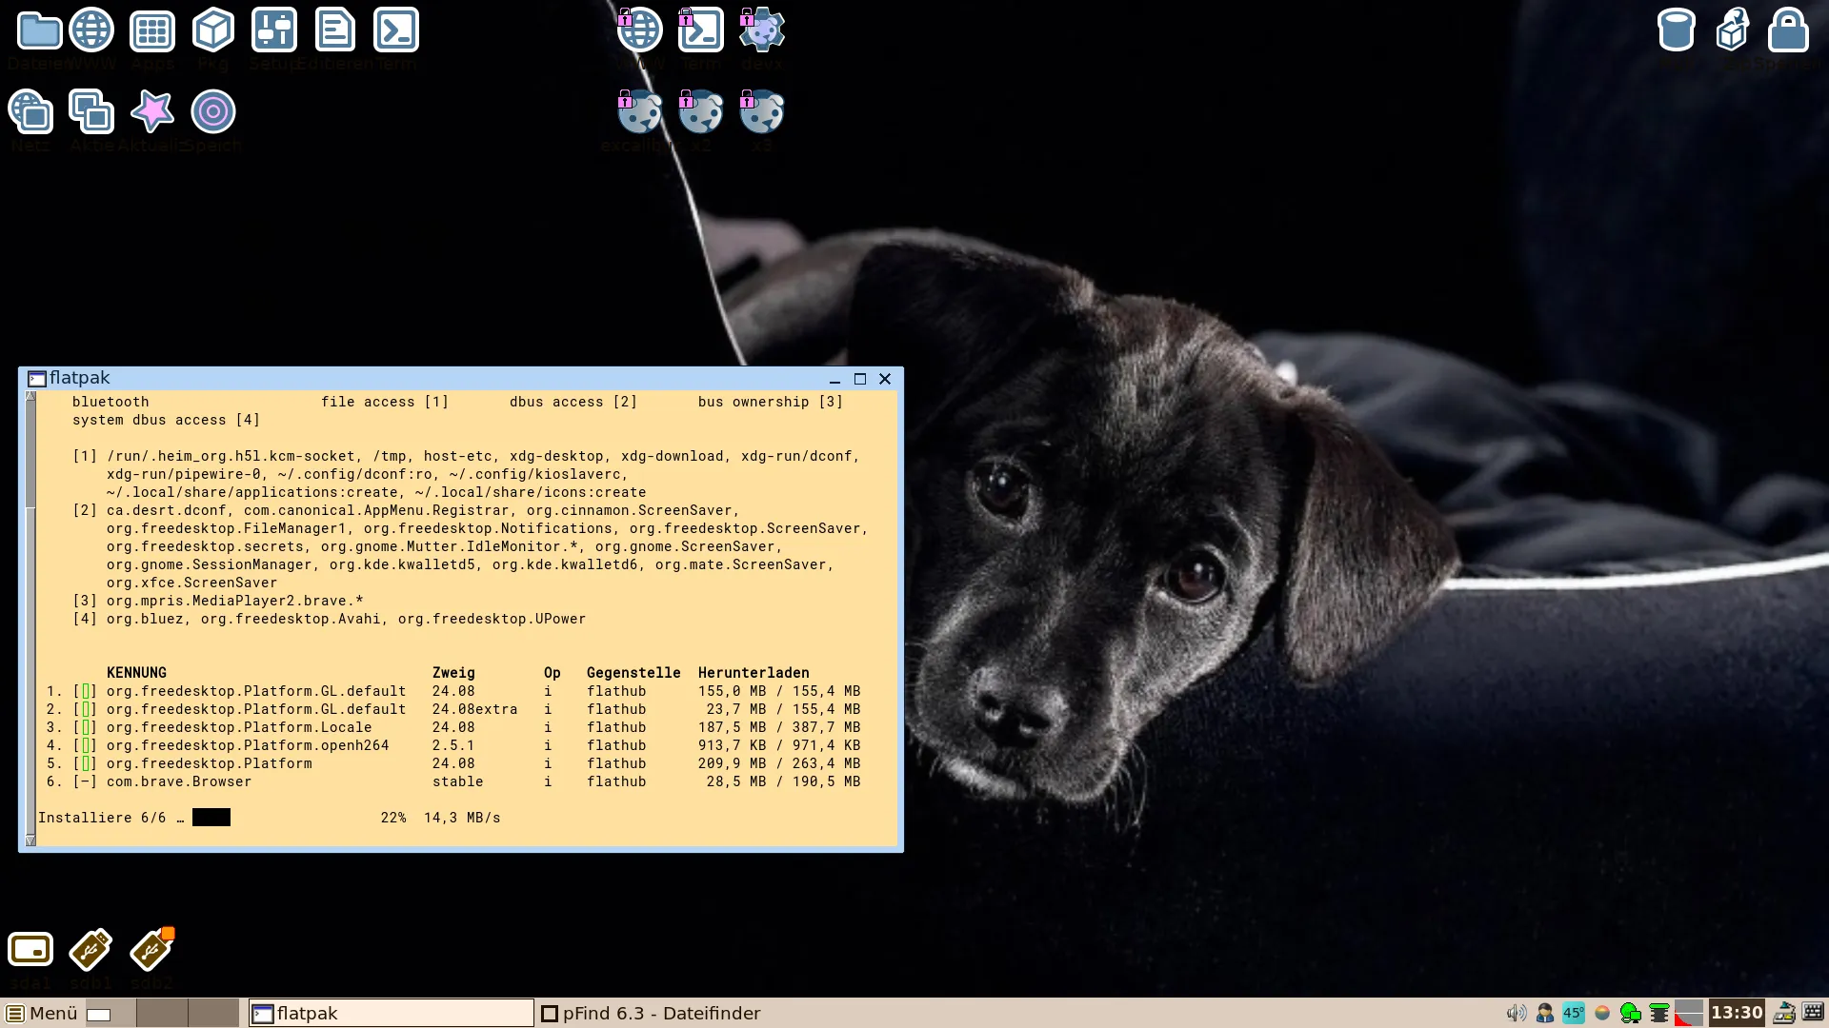The image size is (1829, 1028).
Task: Click the 13:30 clock in tray
Action: [x=1736, y=1013]
